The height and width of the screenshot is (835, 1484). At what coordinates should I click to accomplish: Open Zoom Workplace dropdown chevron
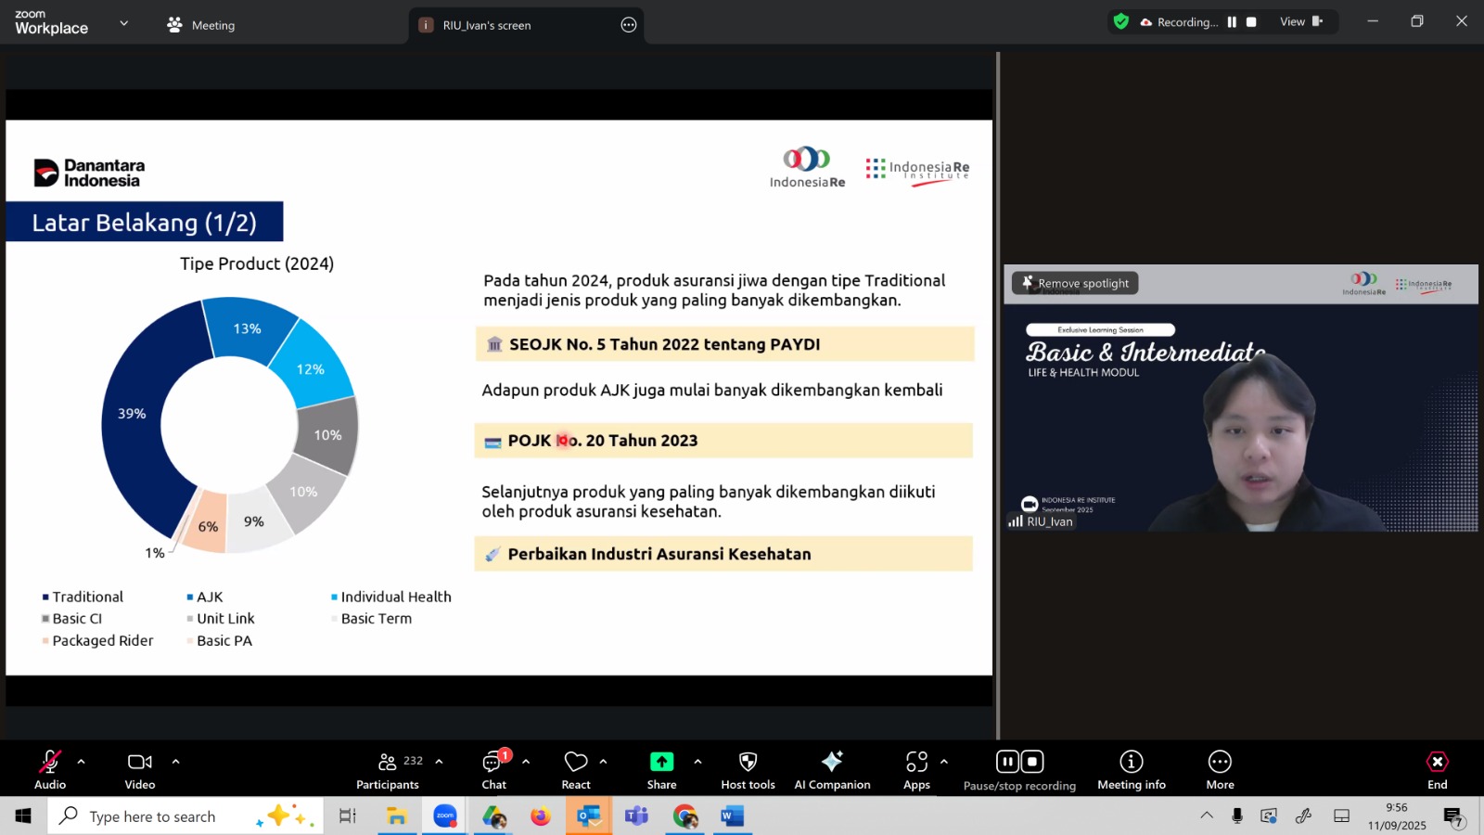pyautogui.click(x=124, y=23)
